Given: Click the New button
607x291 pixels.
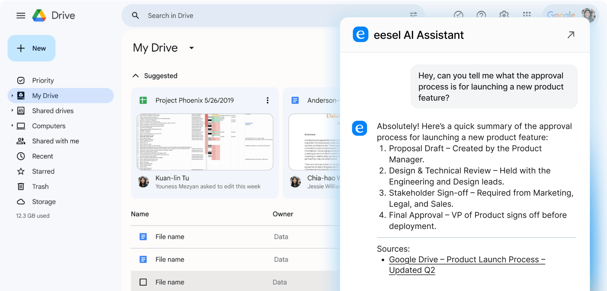Looking at the screenshot, I should (x=31, y=48).
